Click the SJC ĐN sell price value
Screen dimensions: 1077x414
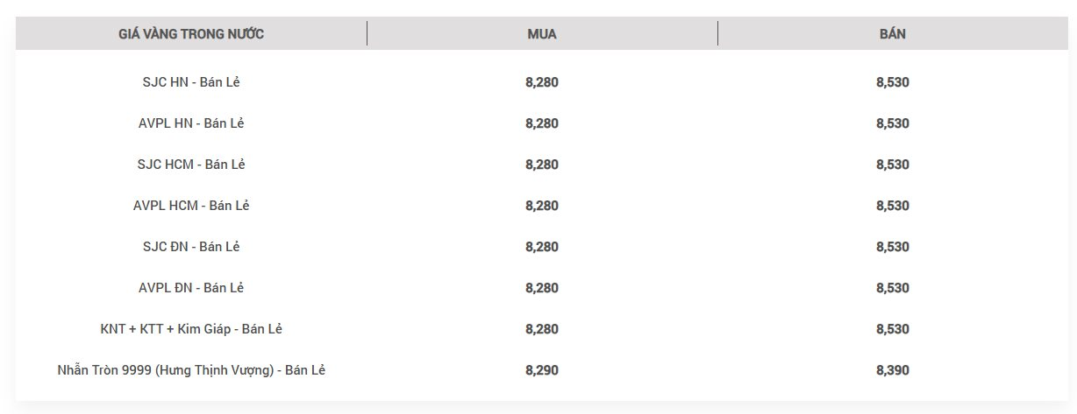[x=893, y=247]
